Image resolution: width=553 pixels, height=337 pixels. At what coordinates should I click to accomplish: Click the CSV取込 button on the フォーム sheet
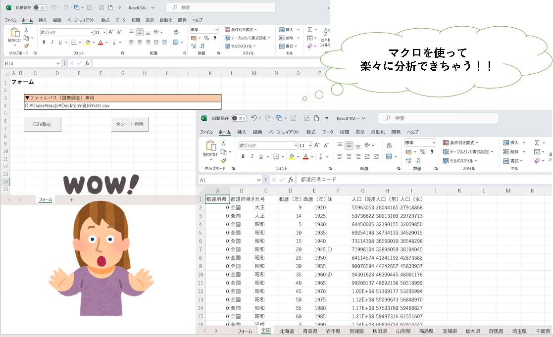[x=42, y=124]
